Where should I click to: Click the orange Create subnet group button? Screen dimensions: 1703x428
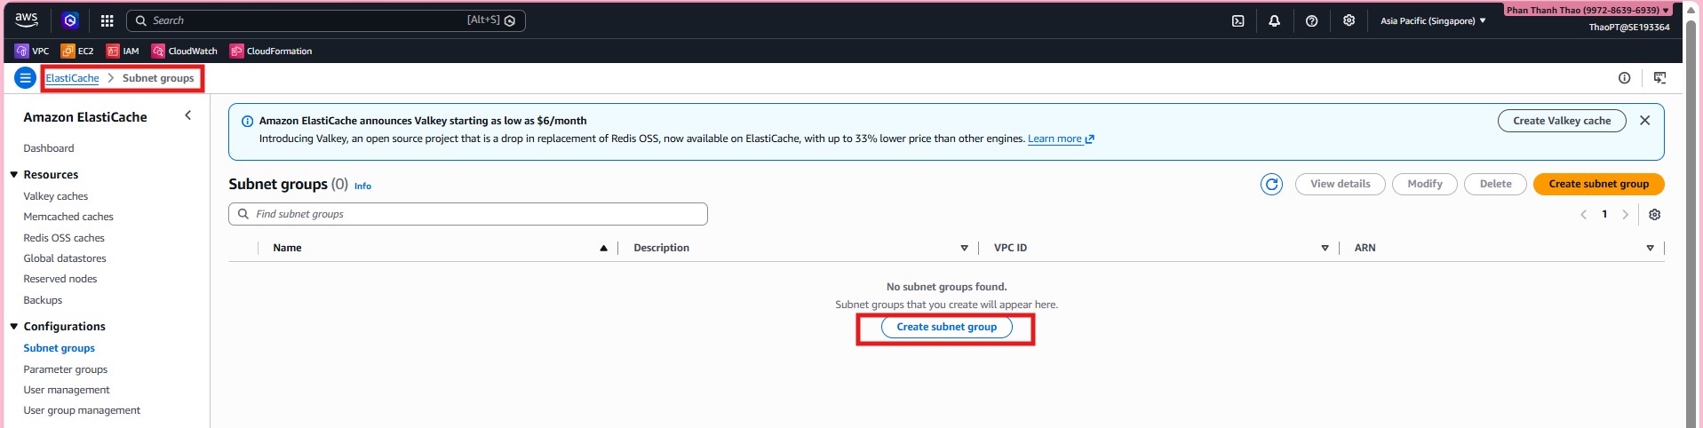[1598, 184]
